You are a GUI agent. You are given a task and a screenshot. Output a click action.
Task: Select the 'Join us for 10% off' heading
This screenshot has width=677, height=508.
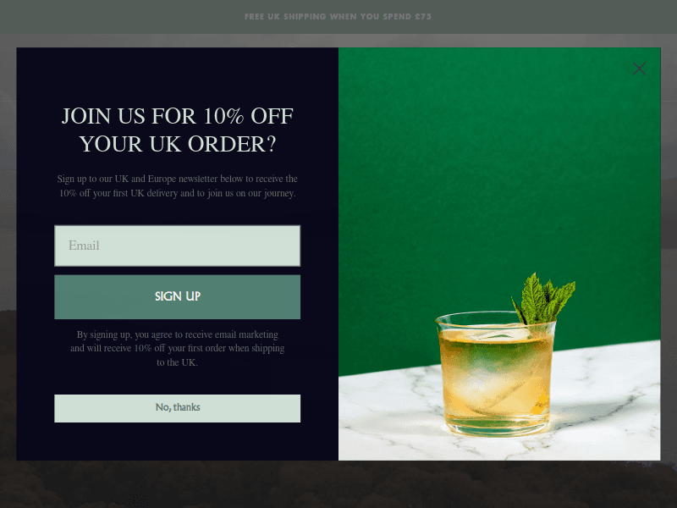coord(177,130)
